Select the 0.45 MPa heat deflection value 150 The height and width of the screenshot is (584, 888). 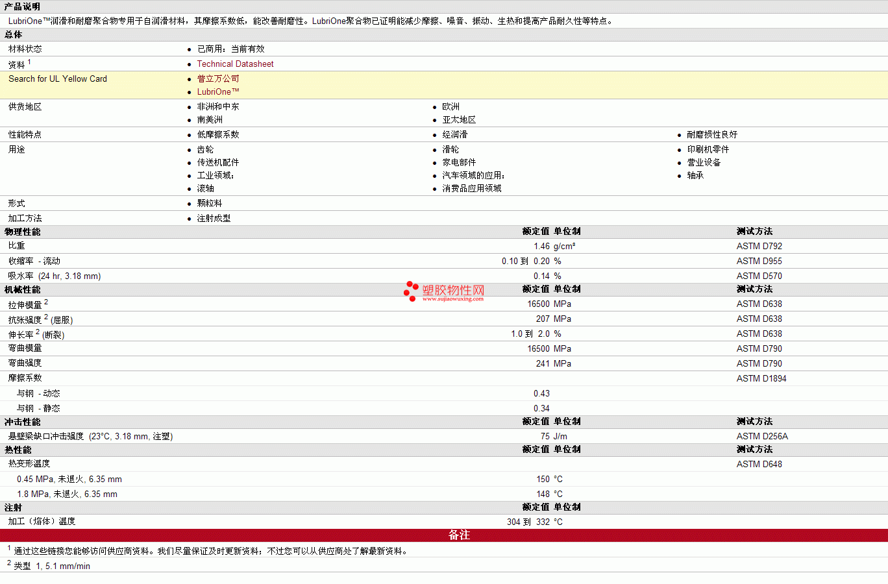pyautogui.click(x=543, y=479)
